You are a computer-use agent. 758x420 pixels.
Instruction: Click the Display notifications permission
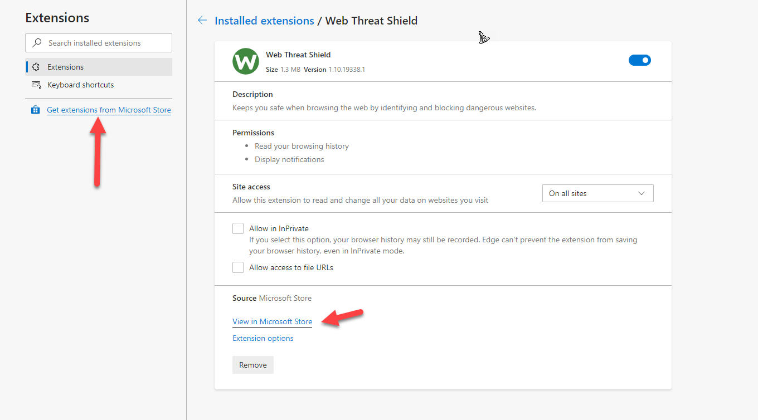(x=289, y=159)
